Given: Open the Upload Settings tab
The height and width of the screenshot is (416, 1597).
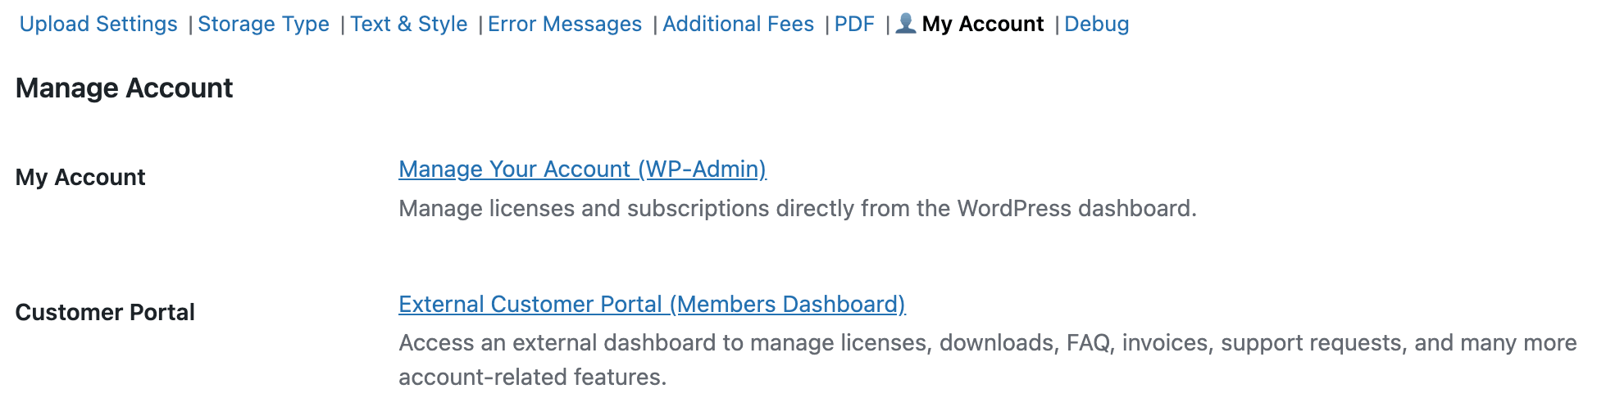Looking at the screenshot, I should 98,25.
